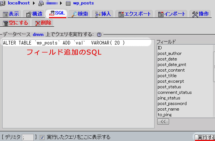Image resolution: width=215 pixels, height=141 pixels.
Task: Click the 実行する button
Action: pyautogui.click(x=205, y=137)
